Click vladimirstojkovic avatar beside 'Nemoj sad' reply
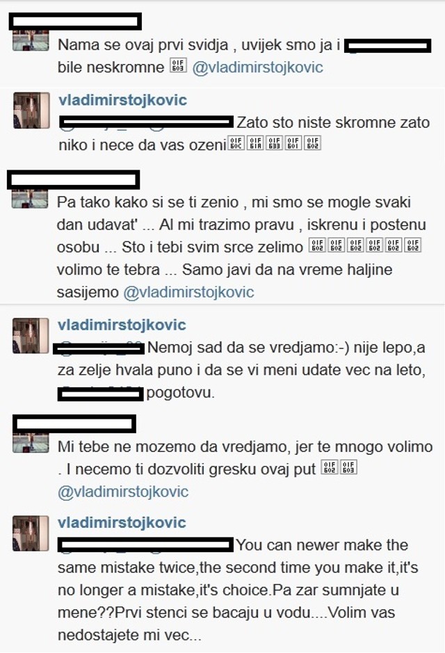Viewport: 445px width, 653px height. click(x=31, y=336)
